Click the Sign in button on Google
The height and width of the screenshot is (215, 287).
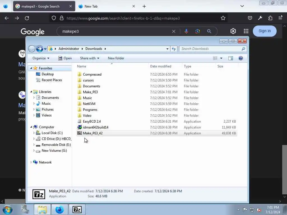click(265, 31)
